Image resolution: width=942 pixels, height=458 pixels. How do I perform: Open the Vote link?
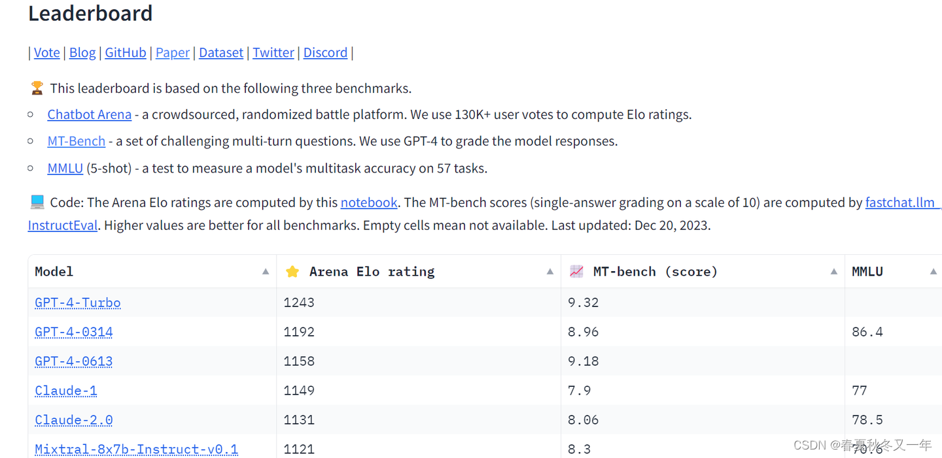(x=47, y=53)
